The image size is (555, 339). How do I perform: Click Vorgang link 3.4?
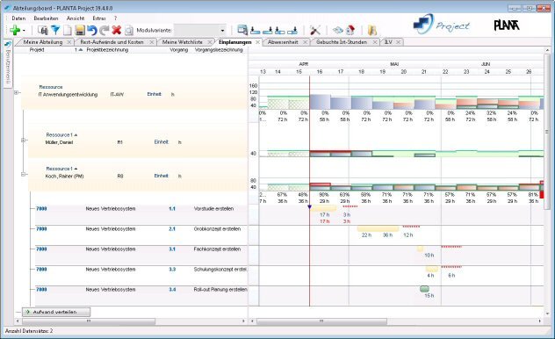tap(172, 290)
